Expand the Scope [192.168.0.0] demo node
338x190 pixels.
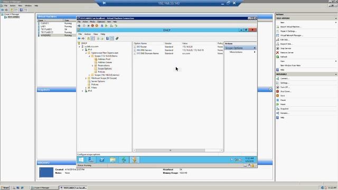89,75
